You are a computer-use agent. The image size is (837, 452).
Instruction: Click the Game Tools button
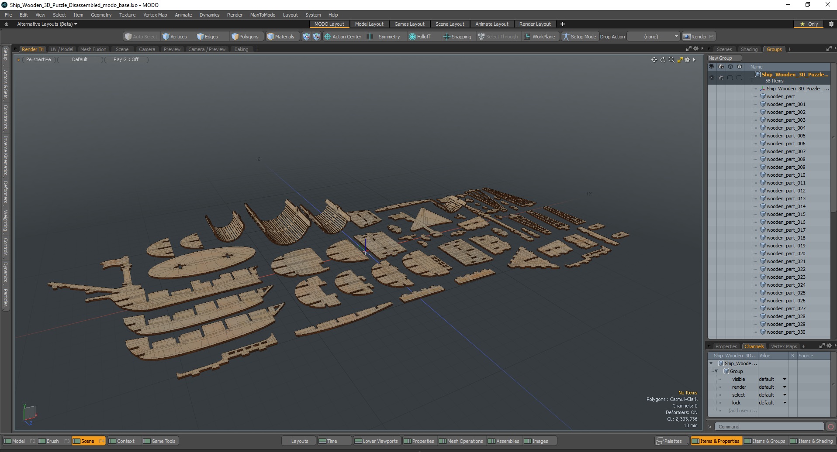point(159,441)
